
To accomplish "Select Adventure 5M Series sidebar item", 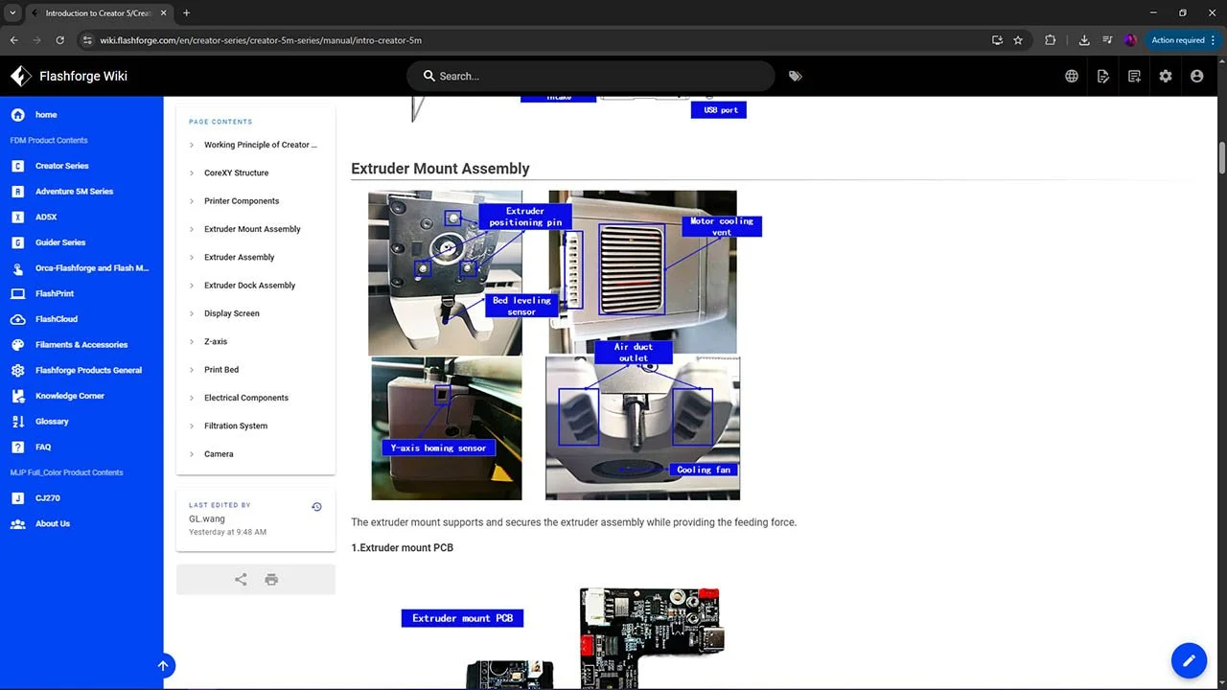I will [74, 192].
